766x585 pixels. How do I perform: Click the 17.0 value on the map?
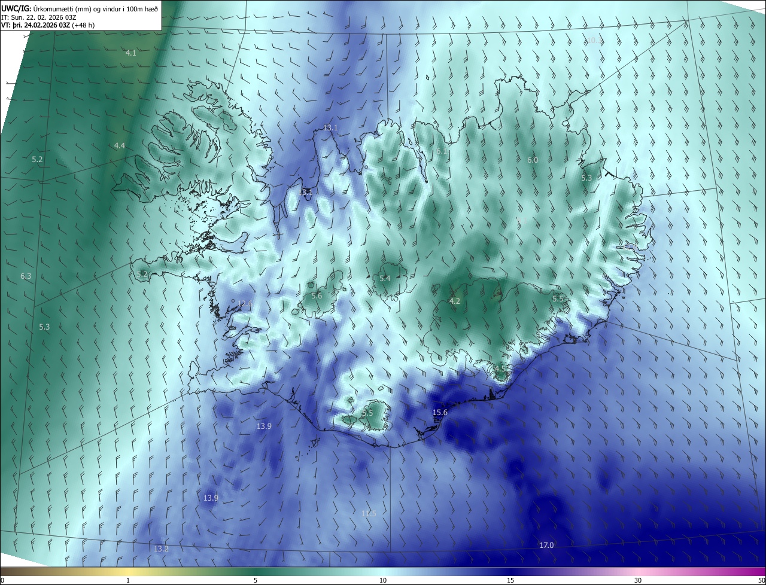point(546,546)
